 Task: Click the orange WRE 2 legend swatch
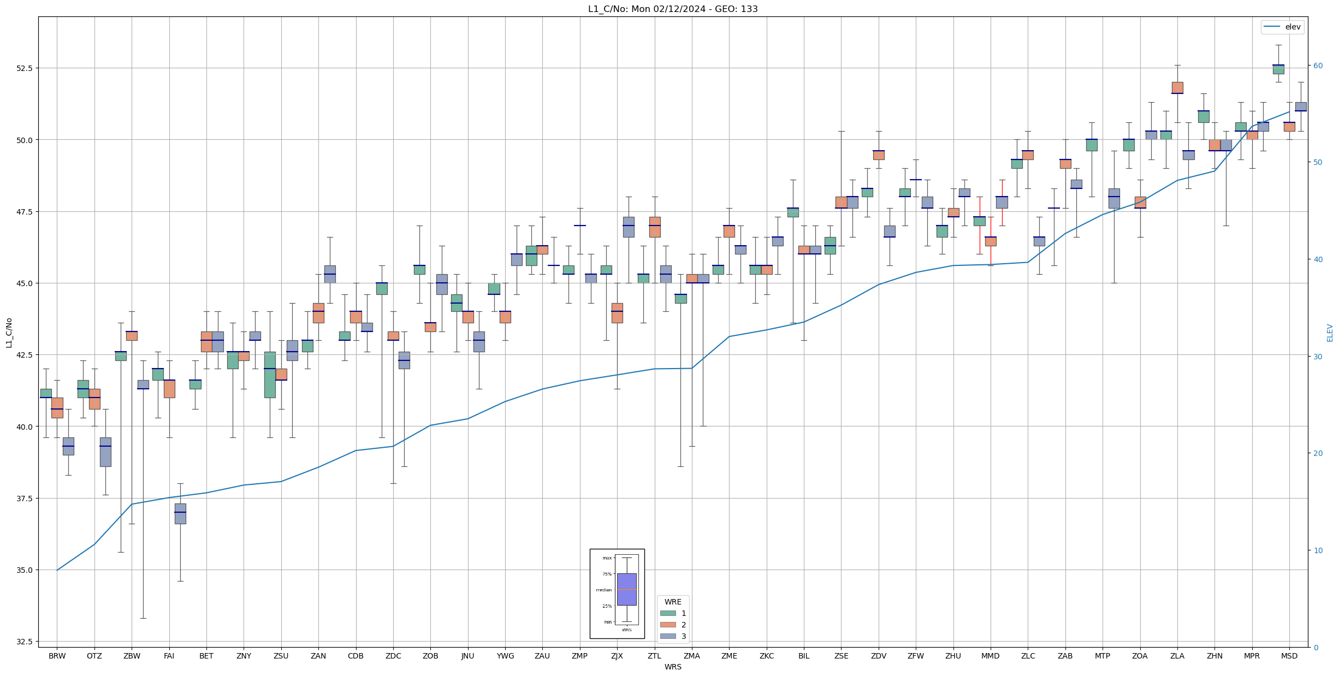(667, 625)
